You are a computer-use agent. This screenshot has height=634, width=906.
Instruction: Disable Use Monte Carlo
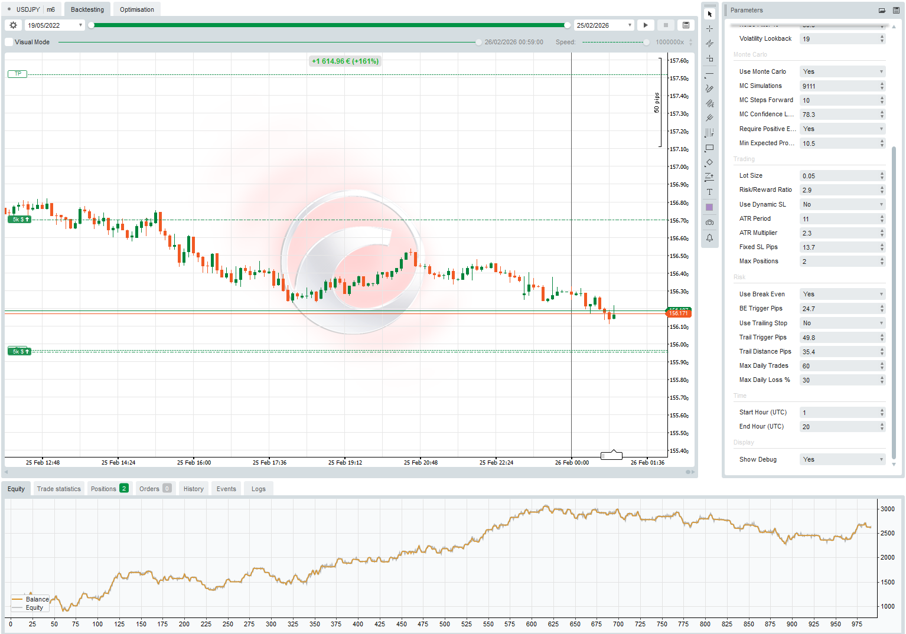tap(843, 71)
